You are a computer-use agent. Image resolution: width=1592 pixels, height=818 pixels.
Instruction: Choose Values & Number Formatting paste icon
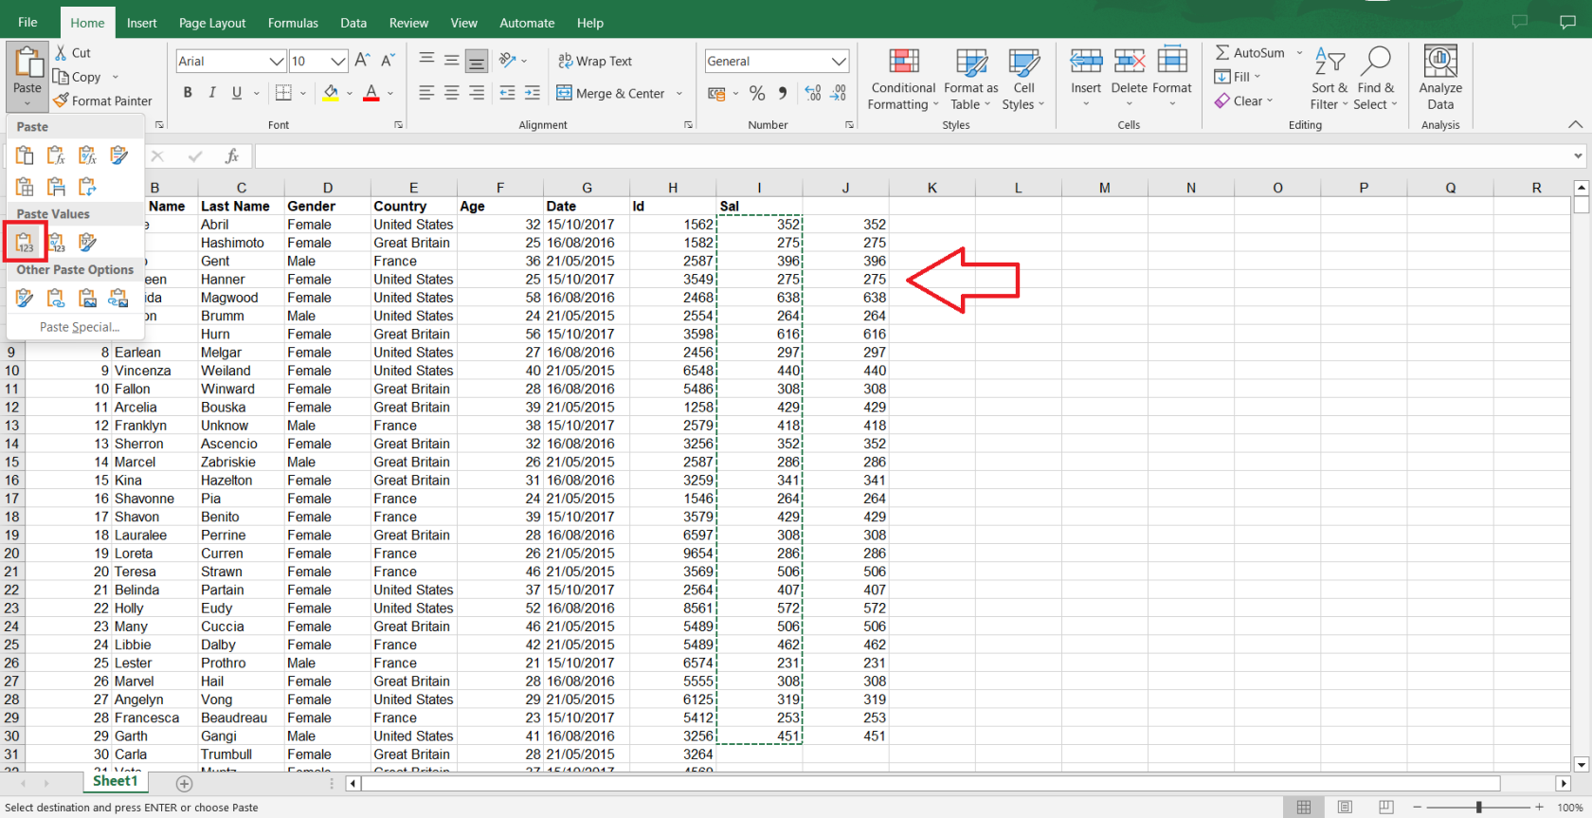pyautogui.click(x=57, y=243)
